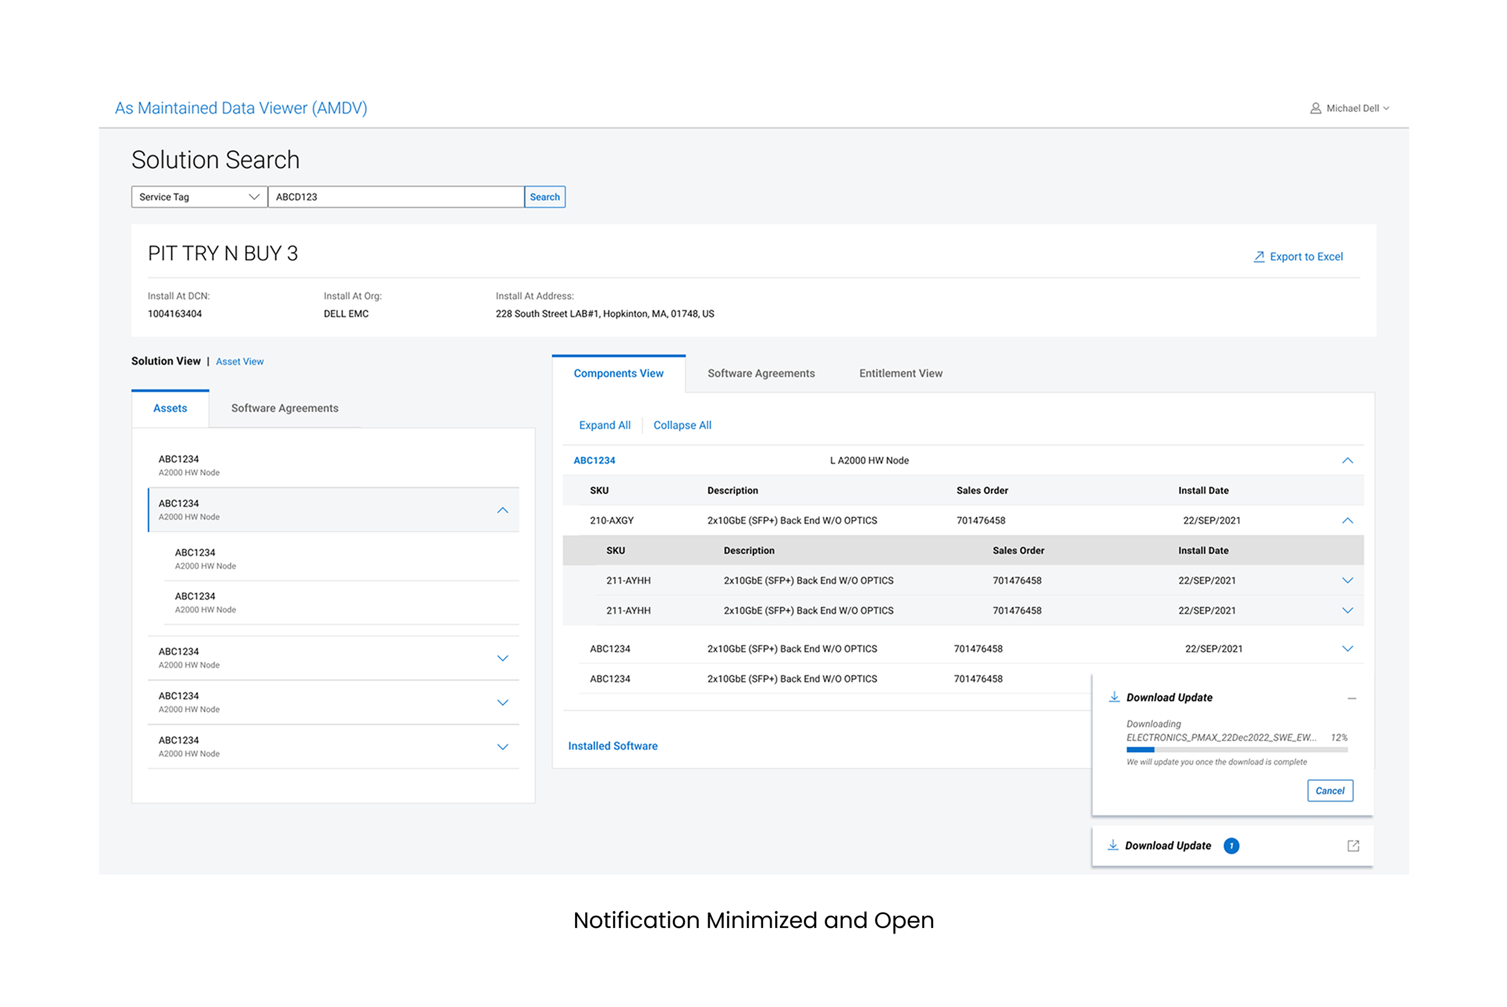Click the upper Install Date column header
The width and height of the screenshot is (1507, 1007).
point(1203,491)
